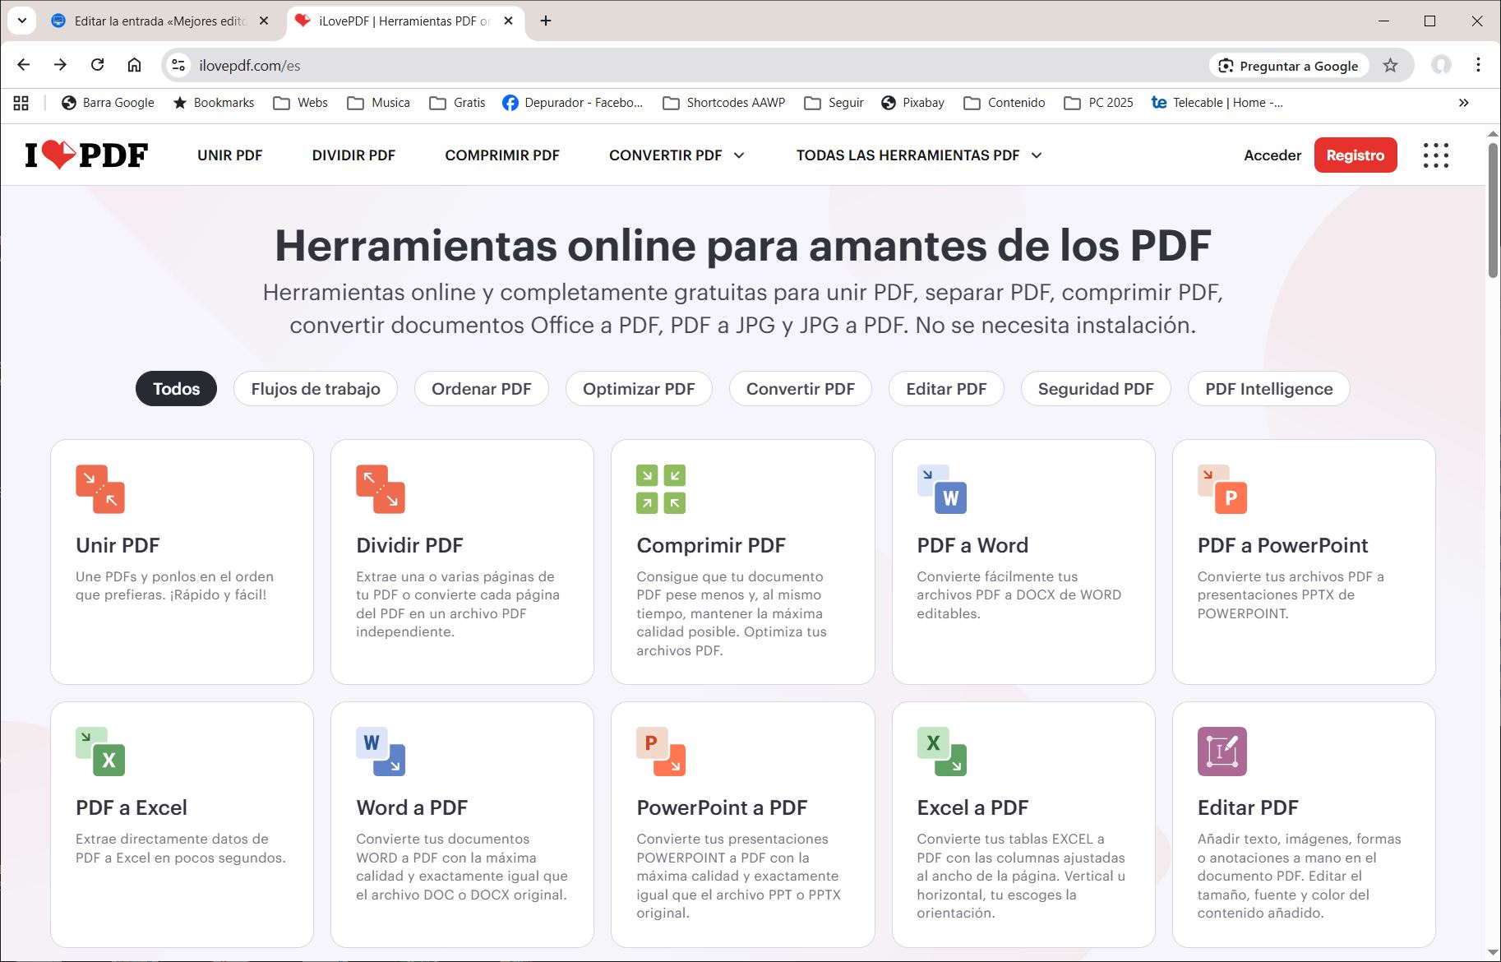Open the nine-dot apps grid menu
The height and width of the screenshot is (962, 1501).
(x=1435, y=155)
